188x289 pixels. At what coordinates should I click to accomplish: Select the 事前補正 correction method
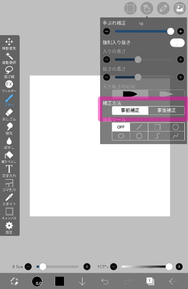coord(130,110)
